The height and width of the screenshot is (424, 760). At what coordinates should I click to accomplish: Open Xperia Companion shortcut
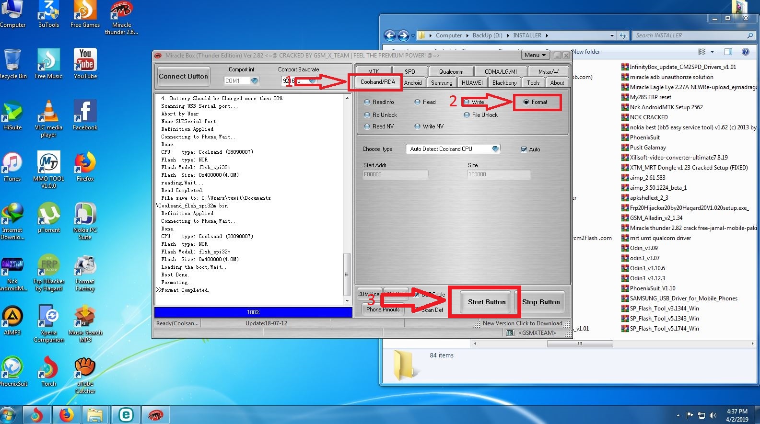[x=48, y=324]
